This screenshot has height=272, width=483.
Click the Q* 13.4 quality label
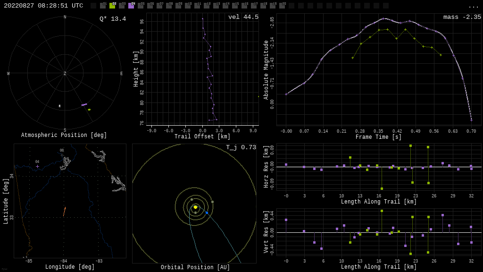(x=112, y=19)
